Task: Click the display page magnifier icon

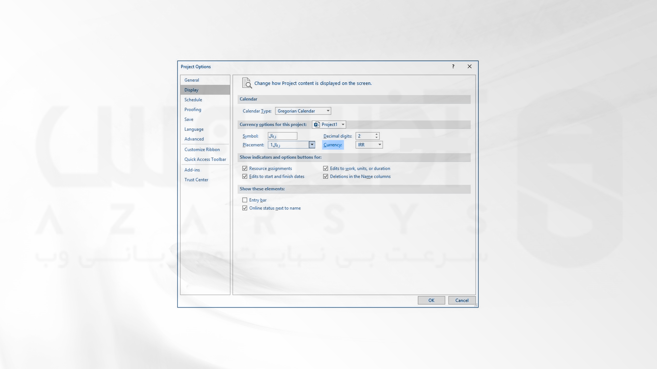Action: tap(247, 83)
